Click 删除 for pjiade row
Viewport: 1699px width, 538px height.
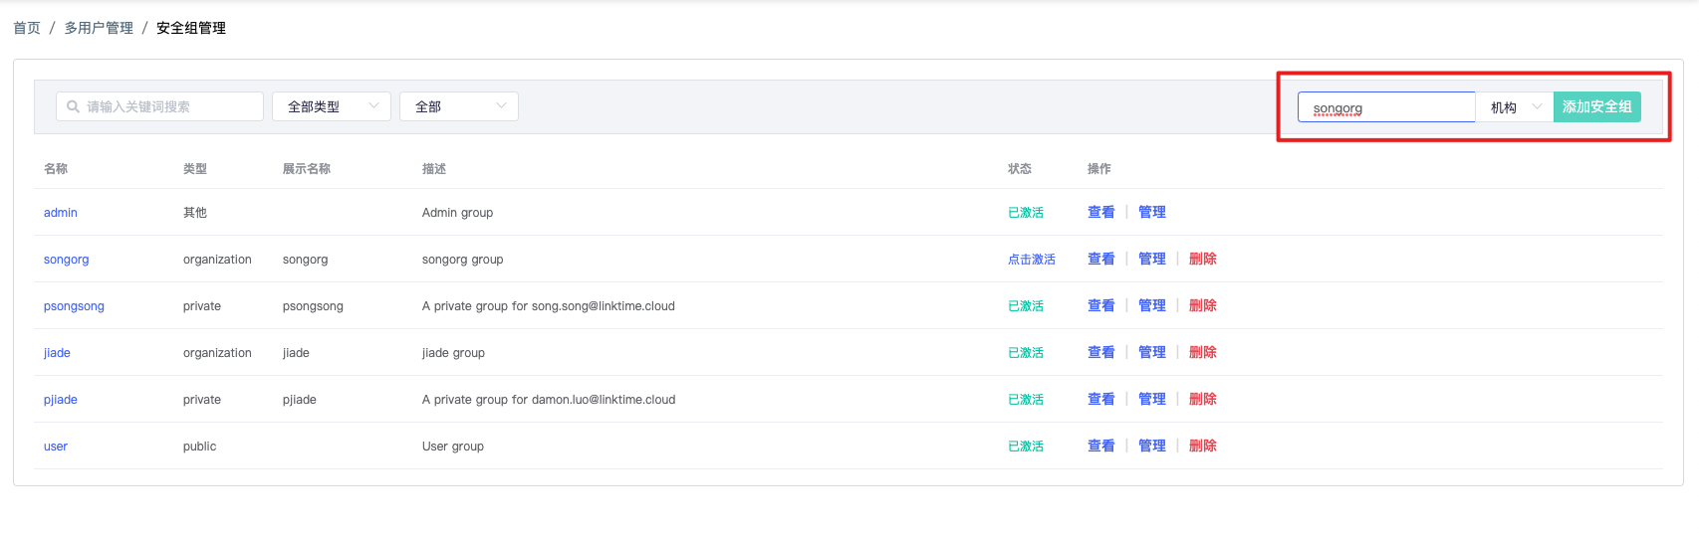click(x=1203, y=399)
